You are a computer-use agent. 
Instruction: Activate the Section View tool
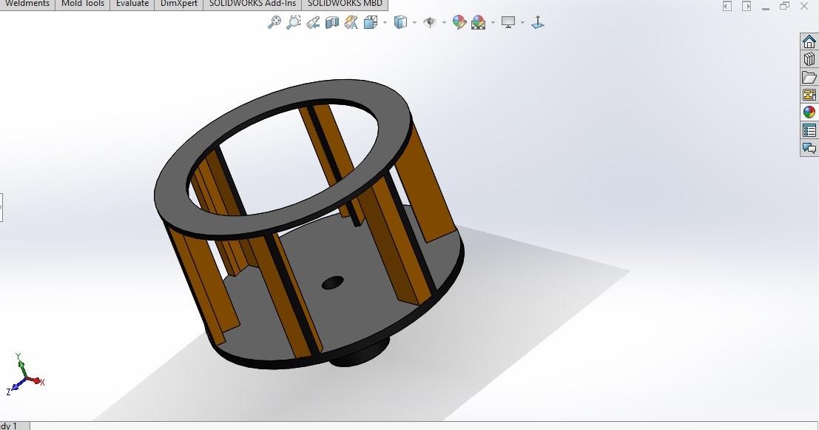click(331, 22)
